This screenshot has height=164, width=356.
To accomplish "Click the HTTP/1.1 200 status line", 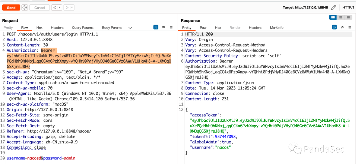I will pos(199,34).
